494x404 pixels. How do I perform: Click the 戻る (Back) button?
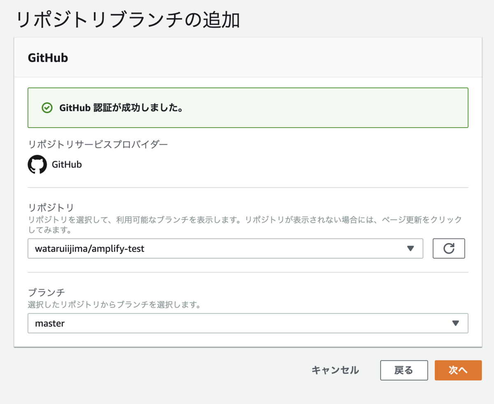pyautogui.click(x=403, y=370)
